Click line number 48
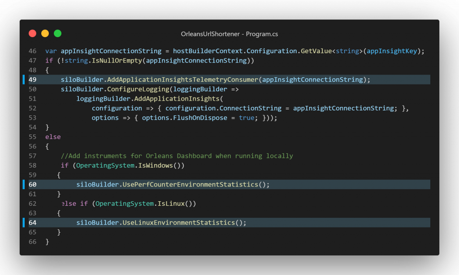The image size is (459, 275). click(x=32, y=70)
